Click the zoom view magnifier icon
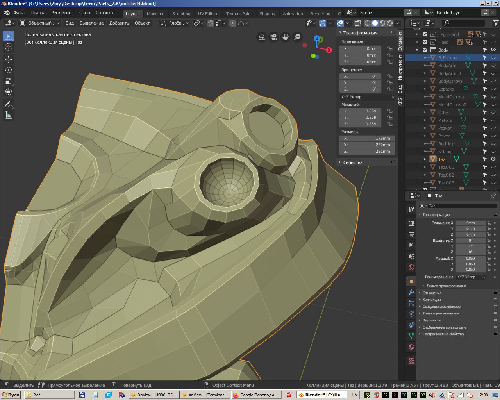This screenshot has width=500, height=400. pyautogui.click(x=298, y=37)
